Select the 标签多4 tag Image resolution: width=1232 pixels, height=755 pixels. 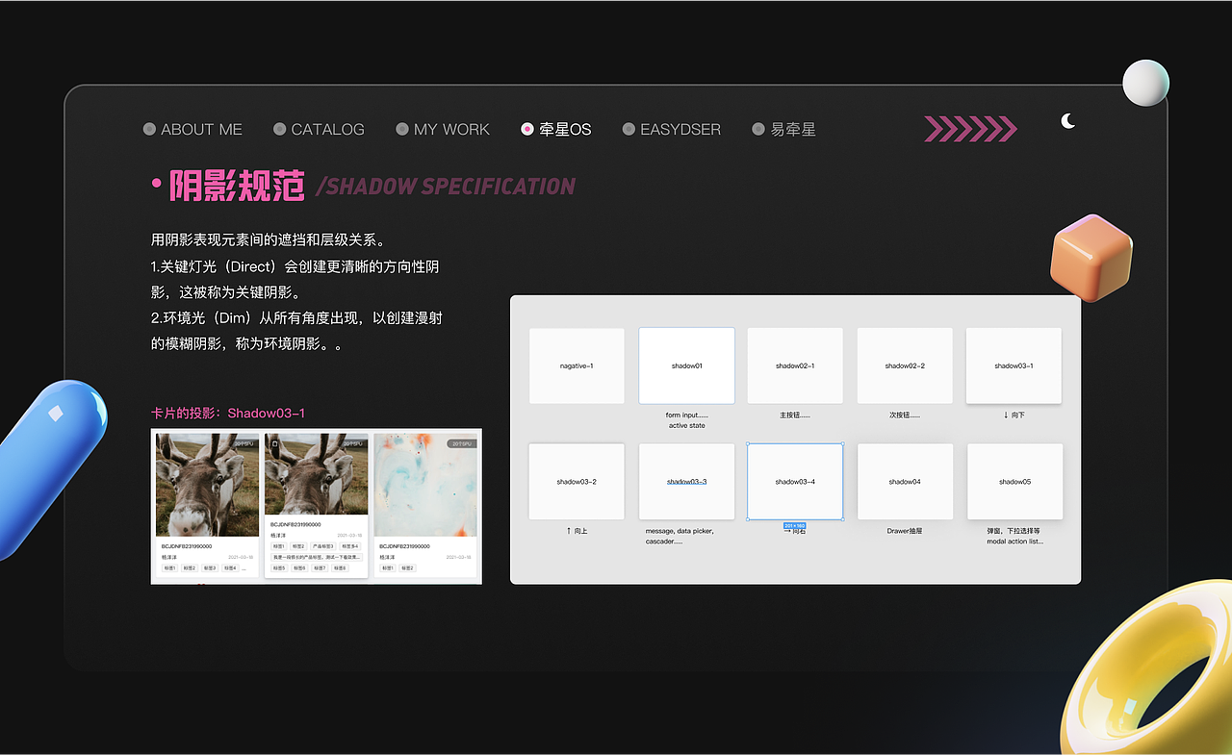(350, 546)
